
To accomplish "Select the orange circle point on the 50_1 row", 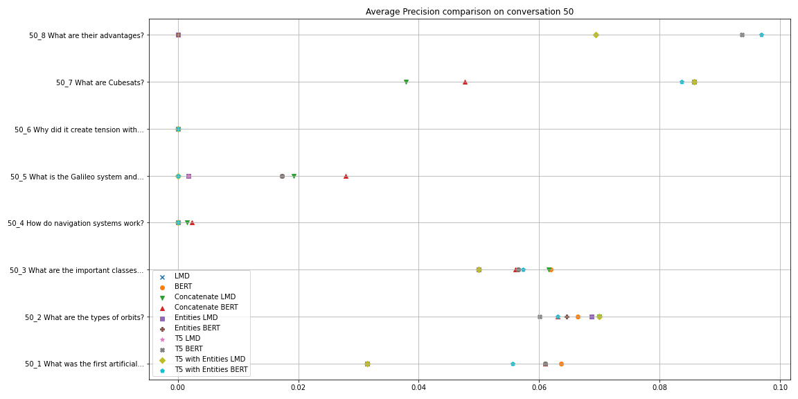I will [561, 364].
